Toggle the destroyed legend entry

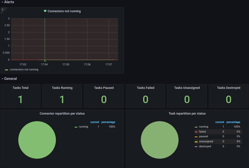205,146
